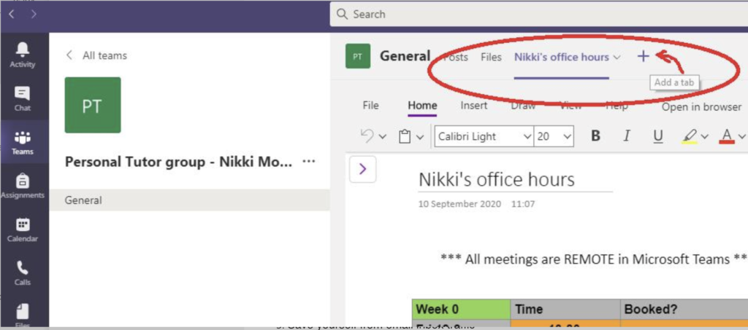Open the highlight color dropdown arrow
The image size is (748, 330).
point(704,137)
